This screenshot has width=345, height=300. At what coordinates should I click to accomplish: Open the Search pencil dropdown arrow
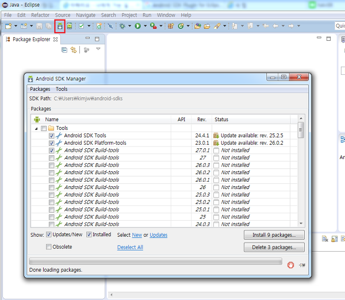click(x=224, y=26)
